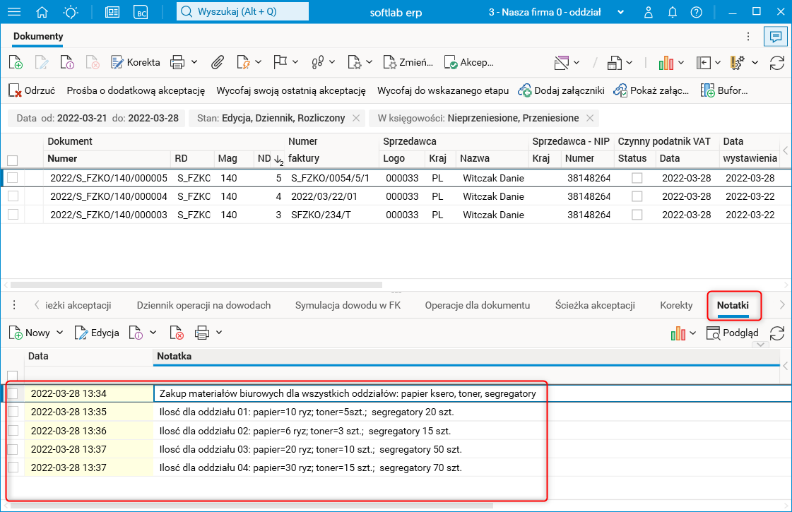Click Wycofaj swoją ostatnią akceptację
This screenshot has height=512, width=792.
290,90
